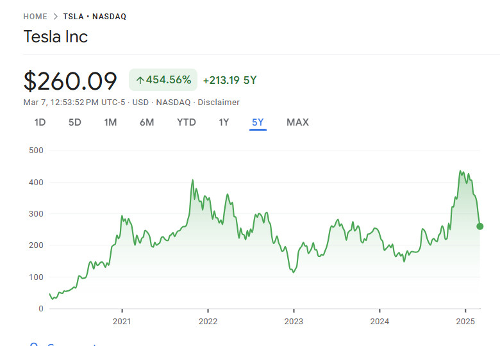Click the USD currency label
Viewport: 500px width, 346px height.
tap(140, 103)
